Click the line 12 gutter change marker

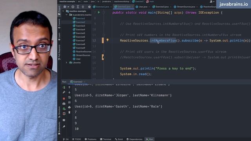[x=103, y=40]
